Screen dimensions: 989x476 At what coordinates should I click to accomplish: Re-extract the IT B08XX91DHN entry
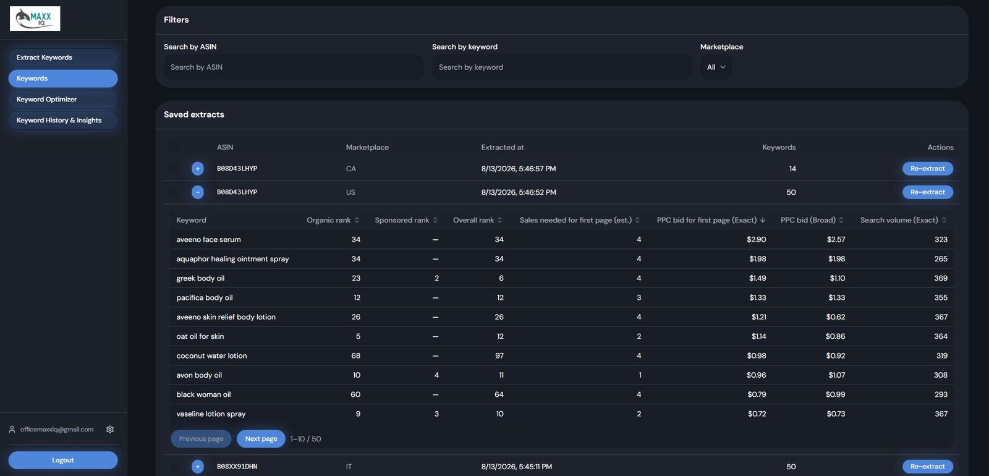(928, 467)
